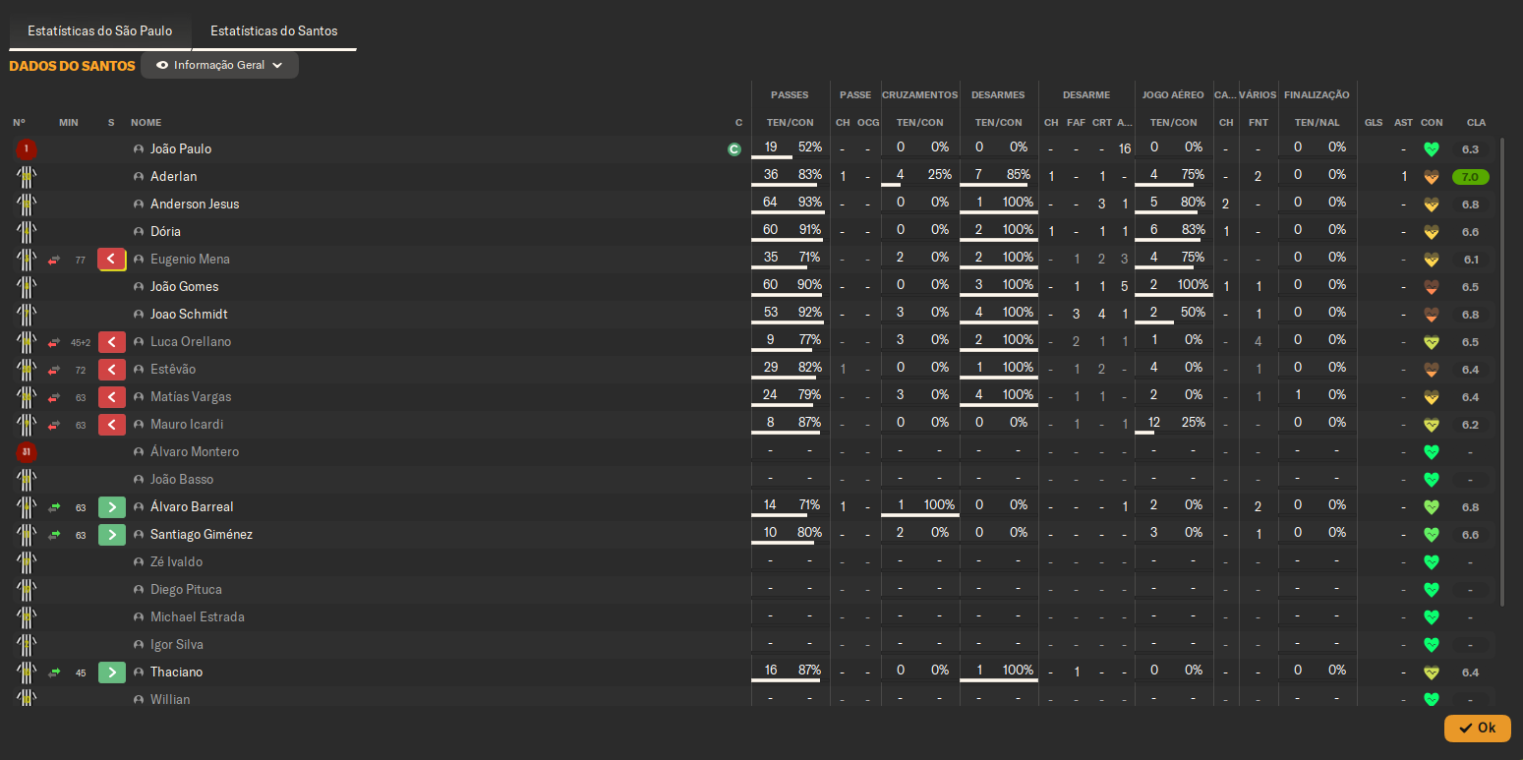Click Zé Ivaldo's green condition heart
This screenshot has width=1523, height=760.
tap(1432, 562)
